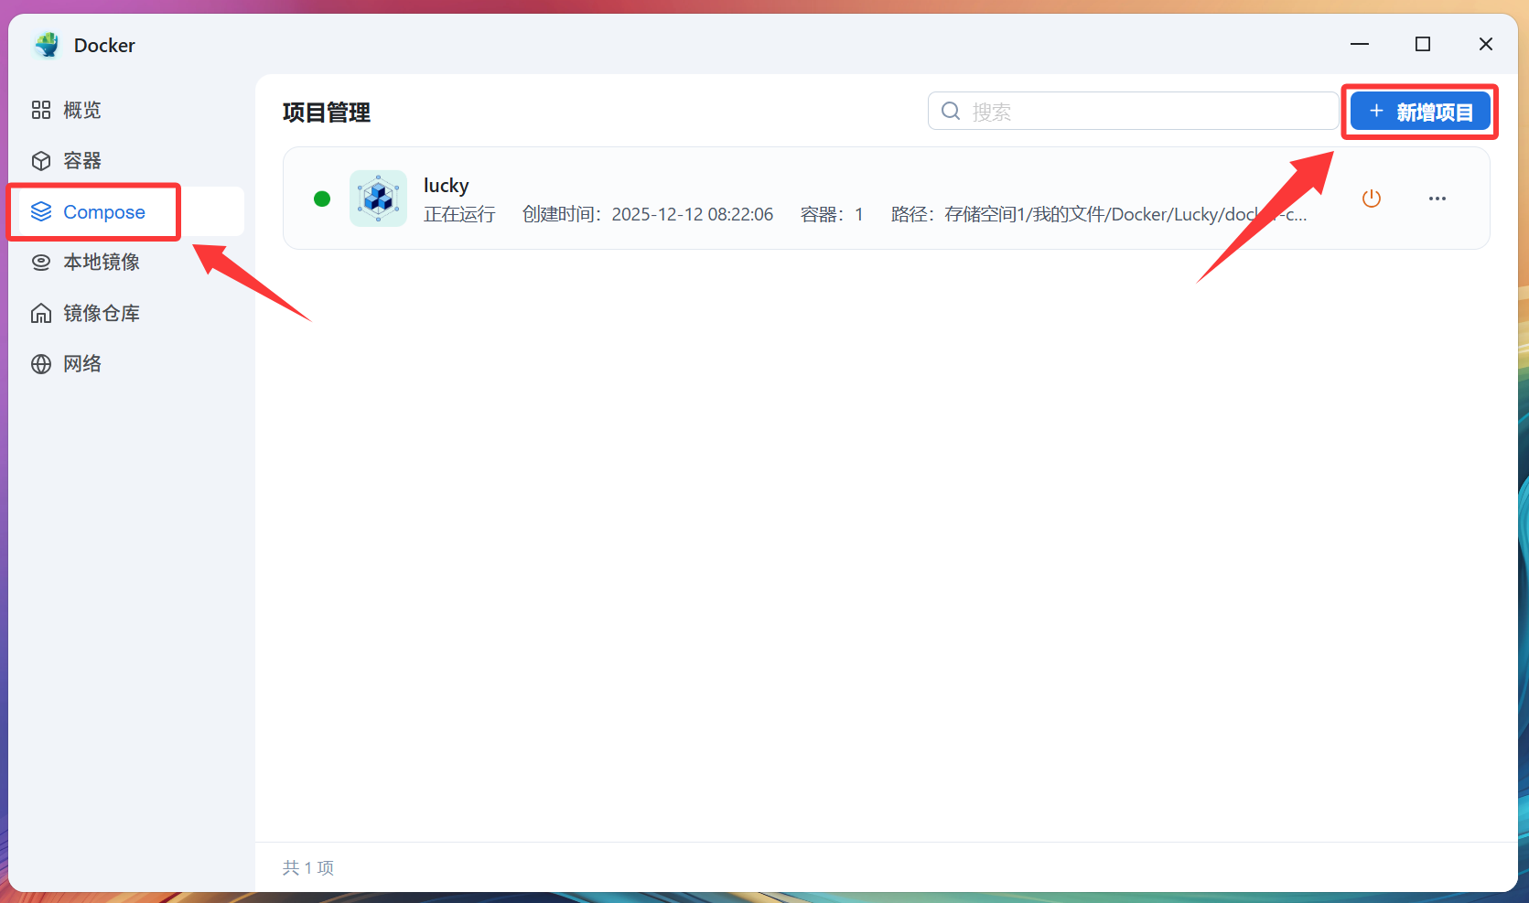This screenshot has height=903, width=1529.
Task: Click the Docker whale logo in title bar
Action: point(47,45)
